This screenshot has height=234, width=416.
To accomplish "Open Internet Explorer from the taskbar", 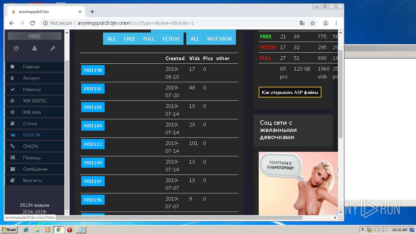I will point(26,230).
